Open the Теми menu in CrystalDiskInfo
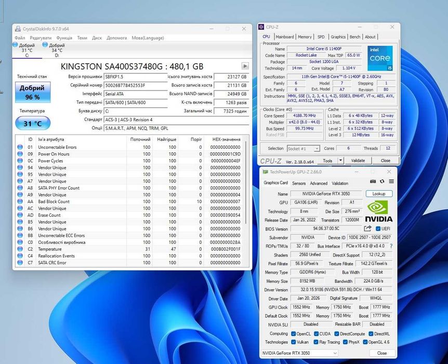Viewport: 448px width, 364px height. [x=82, y=38]
